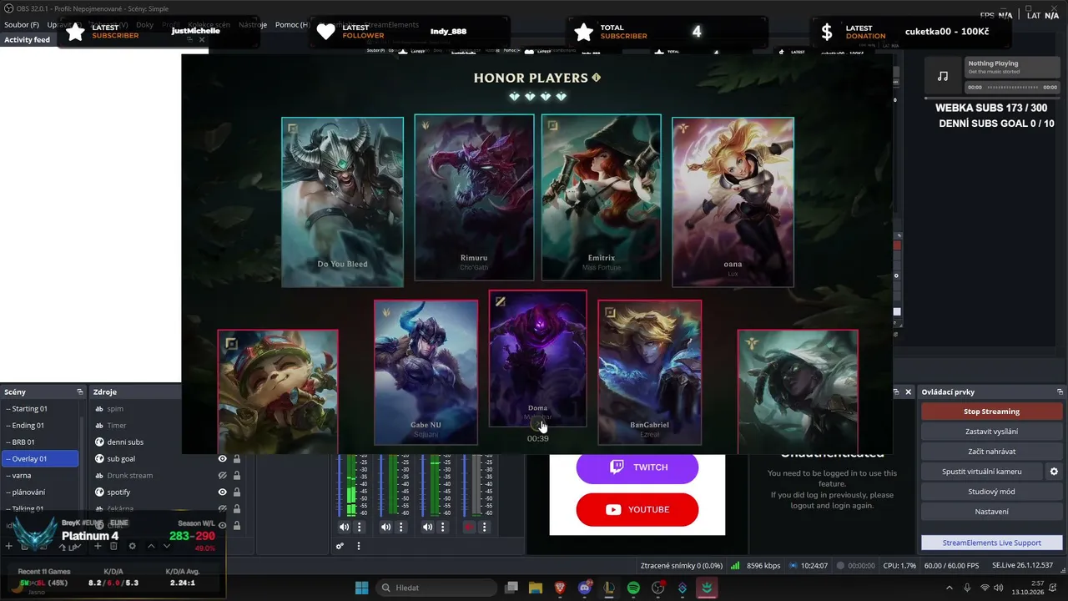This screenshot has width=1068, height=601.
Task: Open Spotify from the taskbar
Action: click(x=633, y=588)
